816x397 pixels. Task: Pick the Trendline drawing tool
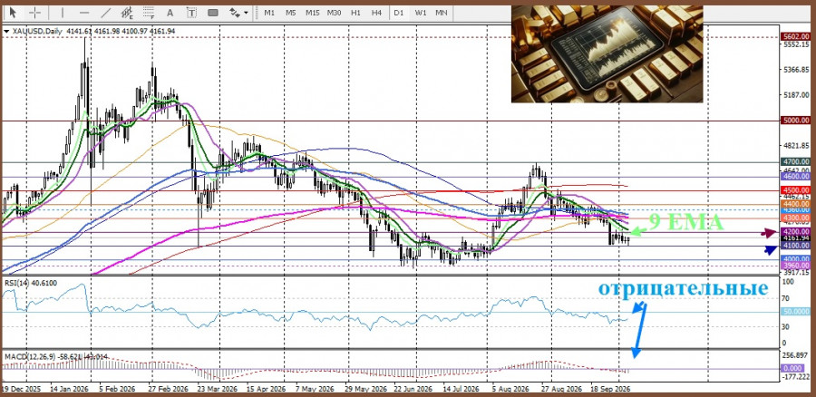[106, 13]
